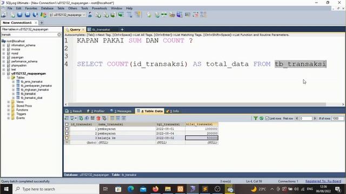Click the Filter tables search field
This screenshot has height=194, width=346.
point(29,34)
